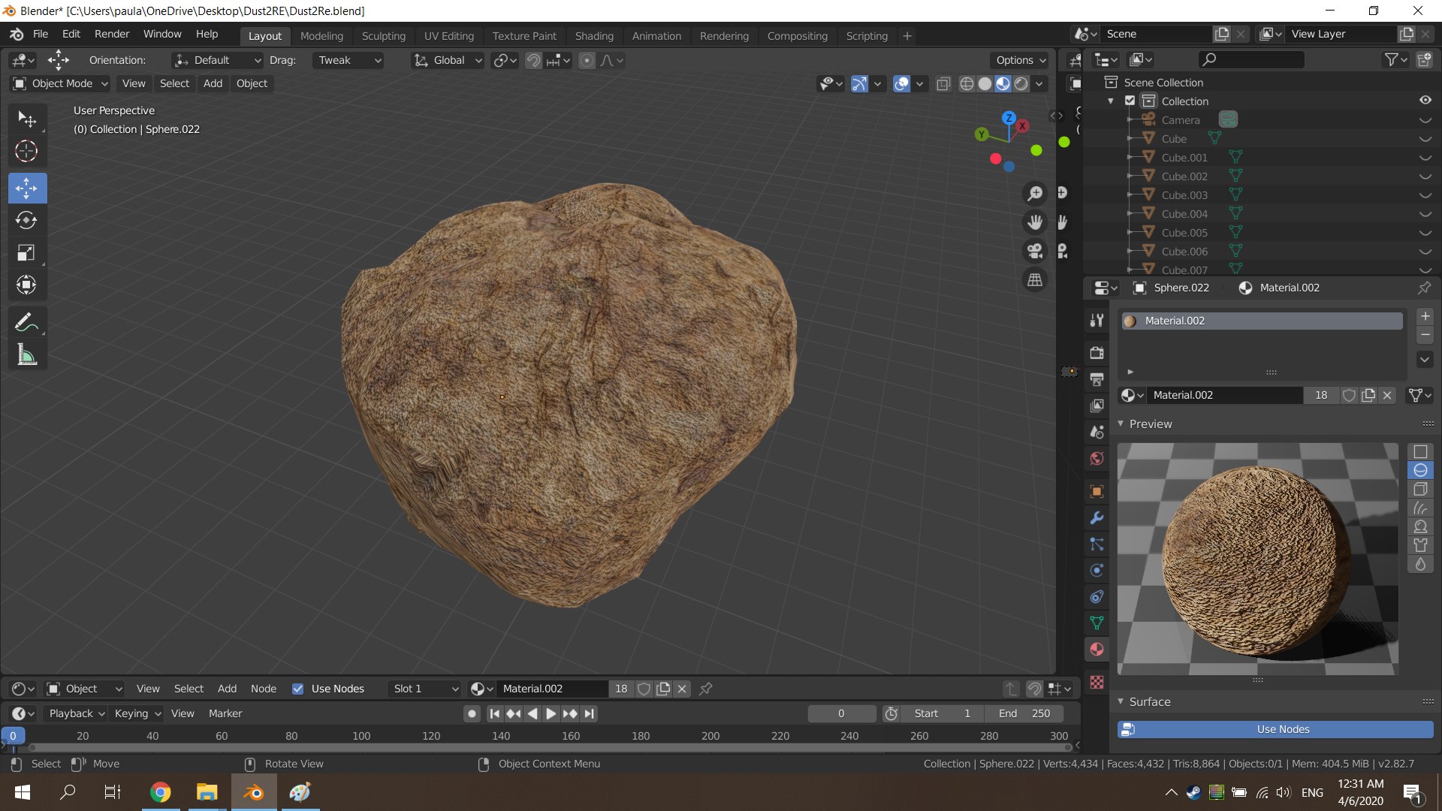Image resolution: width=1442 pixels, height=811 pixels.
Task: Open the viewport Options button
Action: pyautogui.click(x=1021, y=61)
